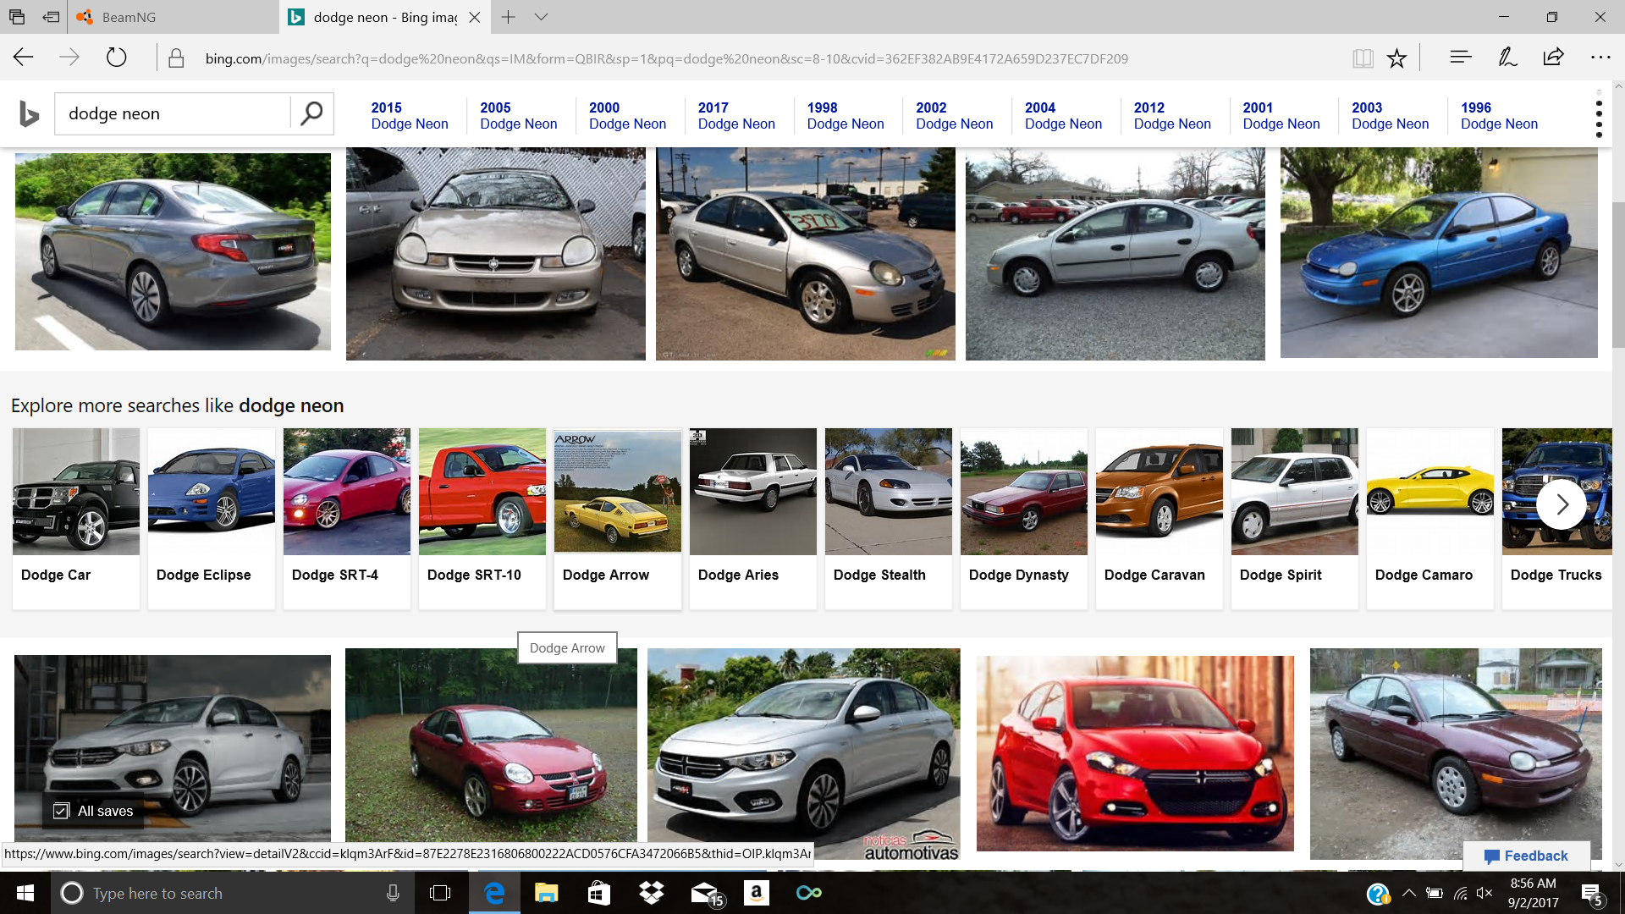Close the dodge neon Bing tab

(x=475, y=17)
